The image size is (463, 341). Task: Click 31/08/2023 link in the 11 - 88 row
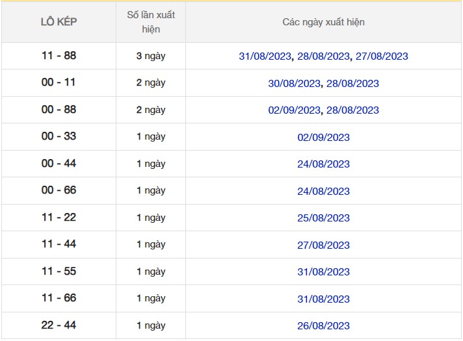[265, 57]
